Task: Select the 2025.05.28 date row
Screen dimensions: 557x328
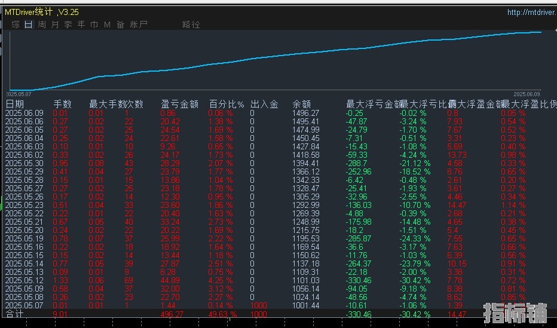Action: tap(24, 180)
